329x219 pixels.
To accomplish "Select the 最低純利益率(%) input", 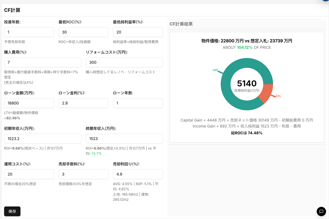I will (138, 32).
